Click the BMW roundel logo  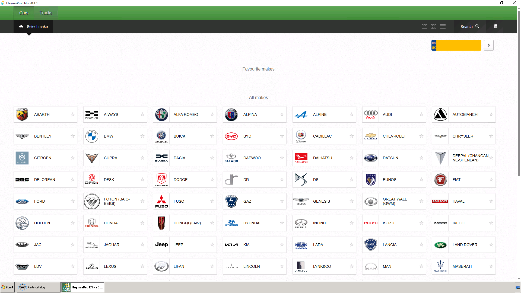92,136
